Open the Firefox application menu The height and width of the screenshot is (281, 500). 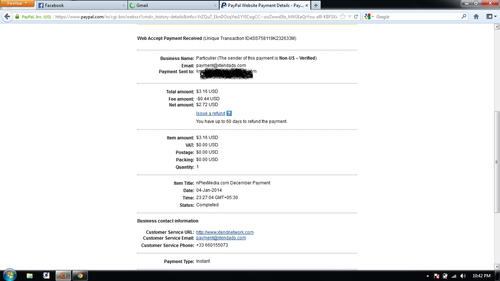(17, 4)
